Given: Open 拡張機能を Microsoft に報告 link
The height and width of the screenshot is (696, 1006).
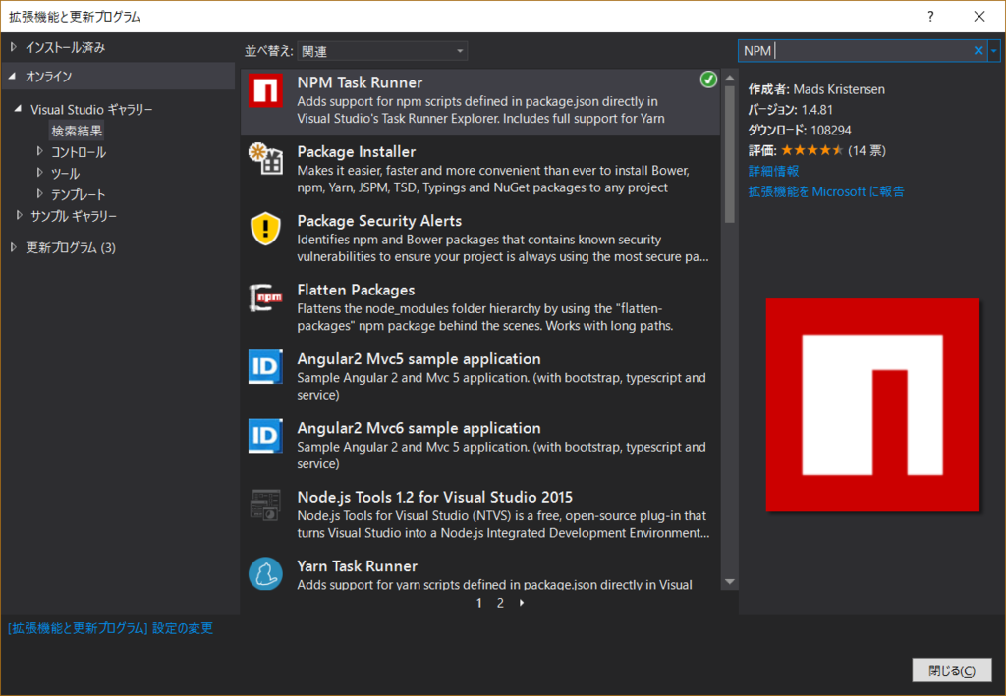Looking at the screenshot, I should click(825, 191).
